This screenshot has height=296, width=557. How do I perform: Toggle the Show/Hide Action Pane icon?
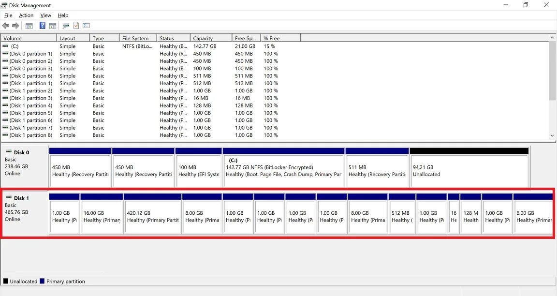[53, 26]
